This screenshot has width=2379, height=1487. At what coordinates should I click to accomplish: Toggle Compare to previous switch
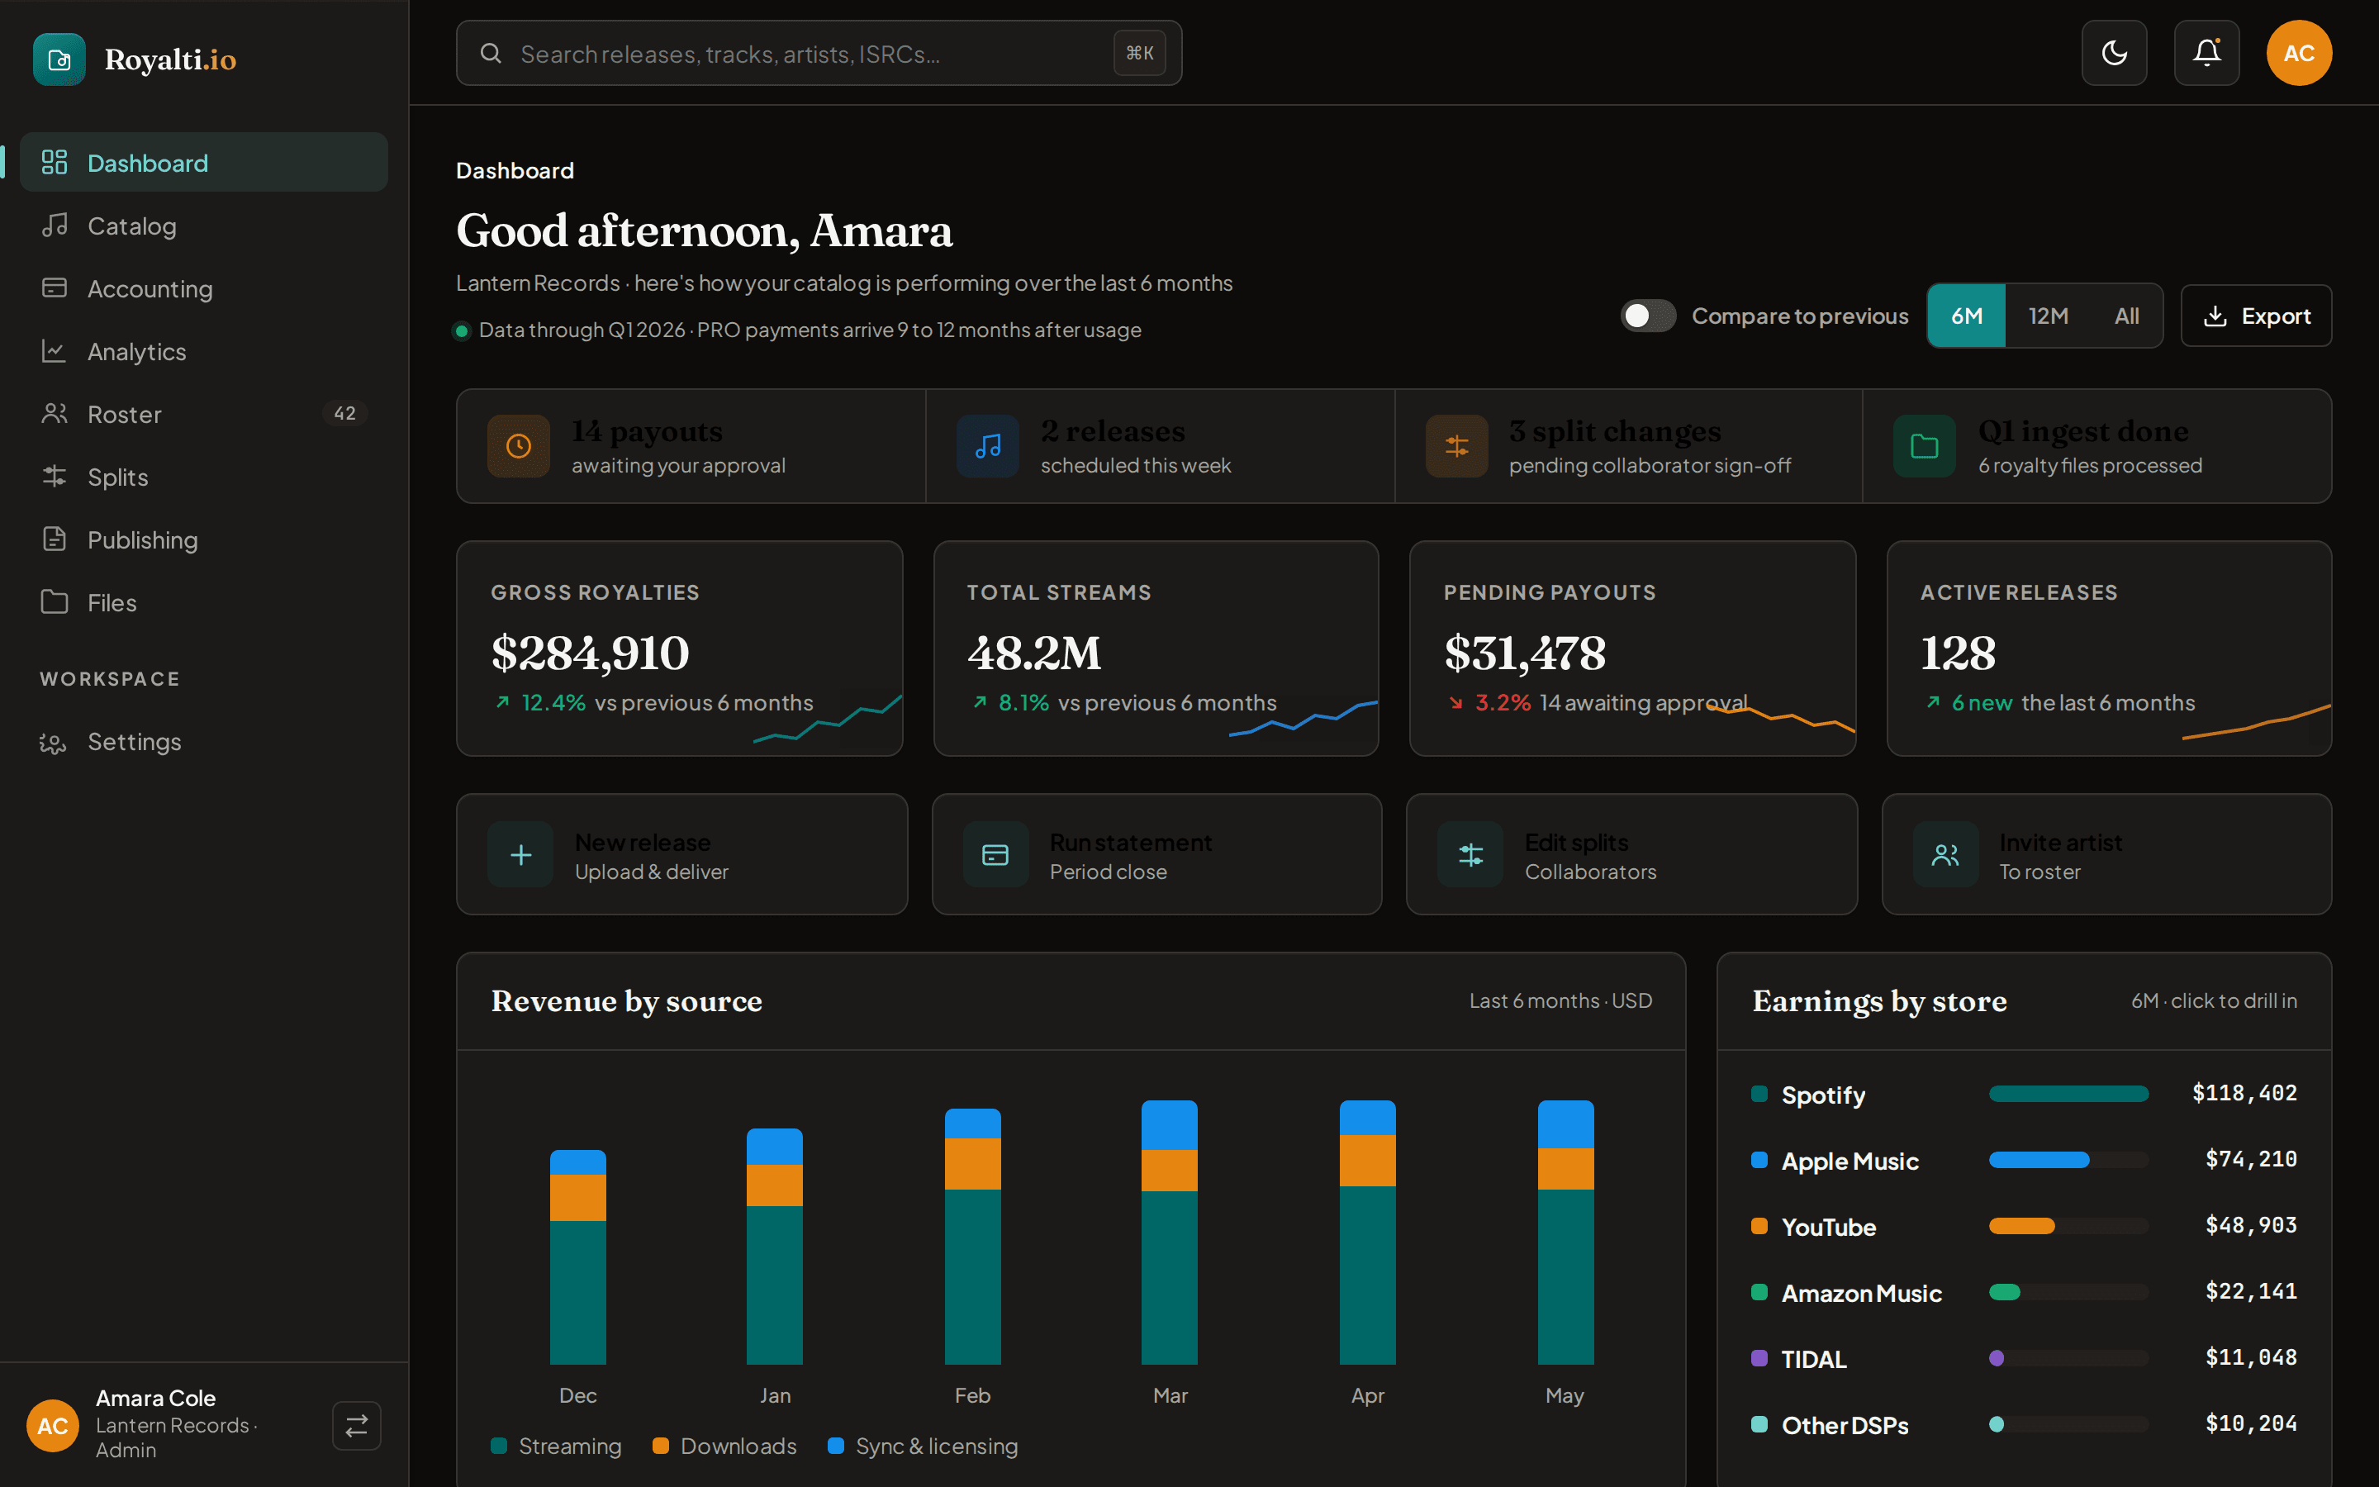1648,316
